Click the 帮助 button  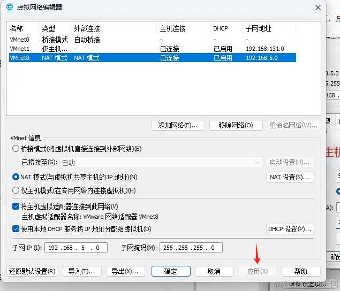pos(301,271)
